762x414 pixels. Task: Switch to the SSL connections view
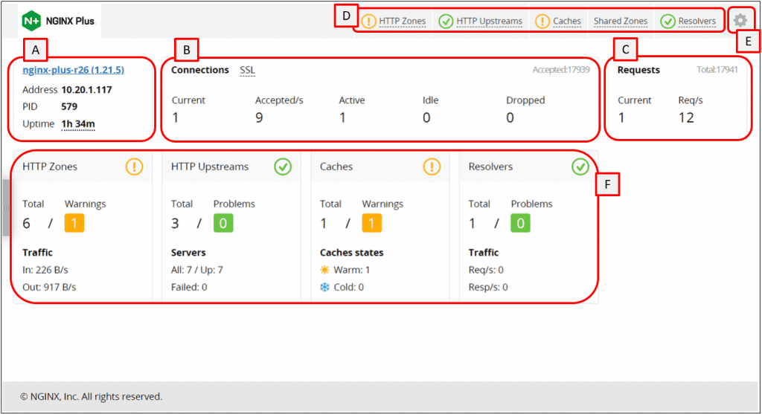click(x=247, y=70)
